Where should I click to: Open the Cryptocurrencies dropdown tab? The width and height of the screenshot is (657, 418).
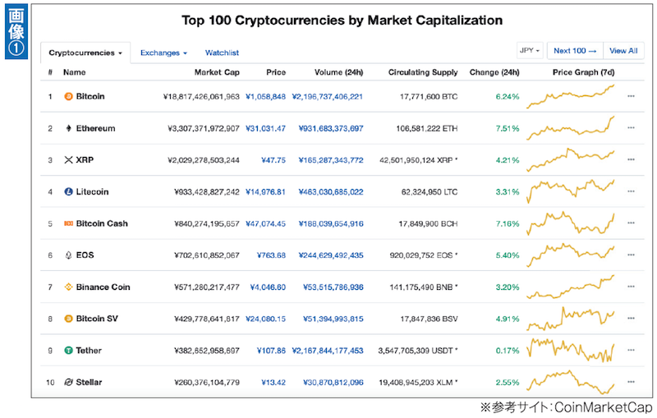[x=85, y=53]
